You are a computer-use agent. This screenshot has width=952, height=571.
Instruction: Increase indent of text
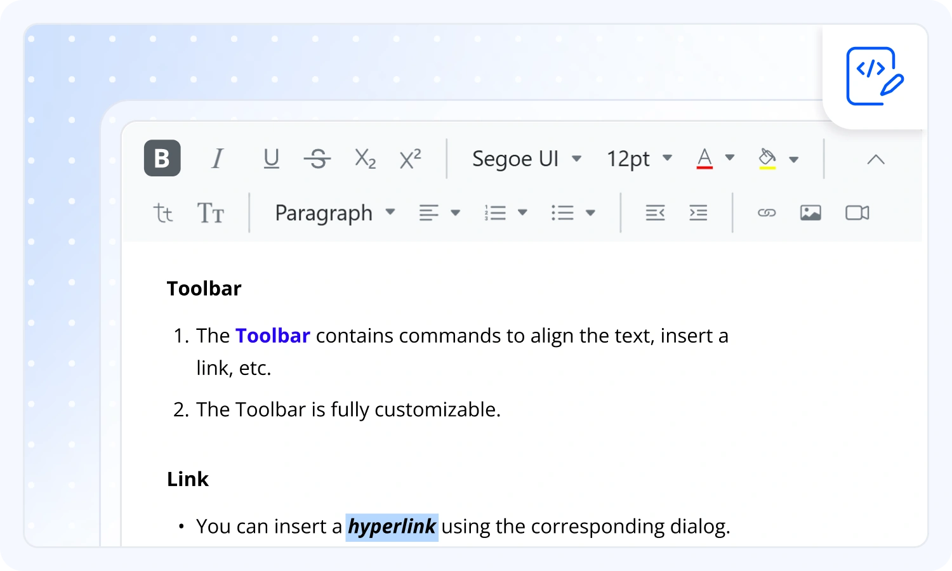click(698, 213)
